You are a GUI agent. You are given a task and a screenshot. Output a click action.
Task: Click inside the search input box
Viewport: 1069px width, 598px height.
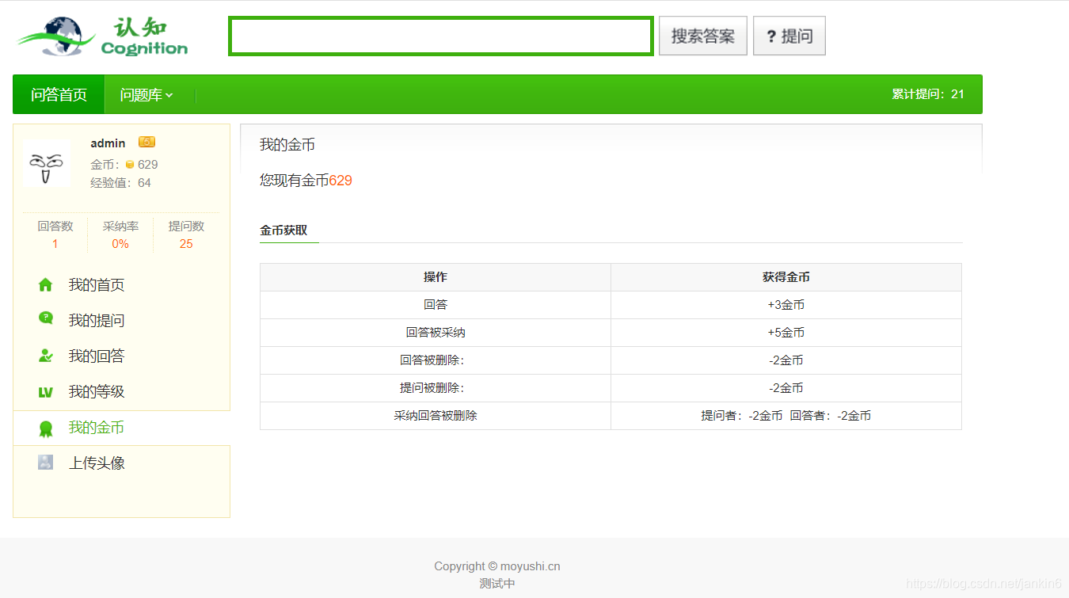440,35
